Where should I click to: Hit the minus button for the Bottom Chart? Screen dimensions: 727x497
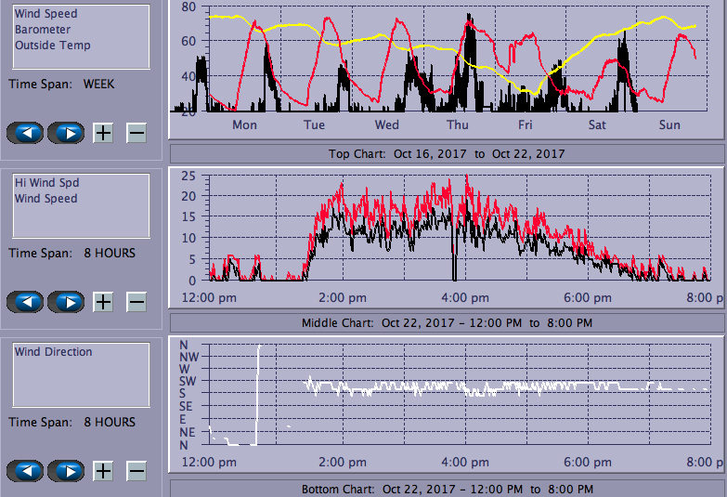(136, 471)
